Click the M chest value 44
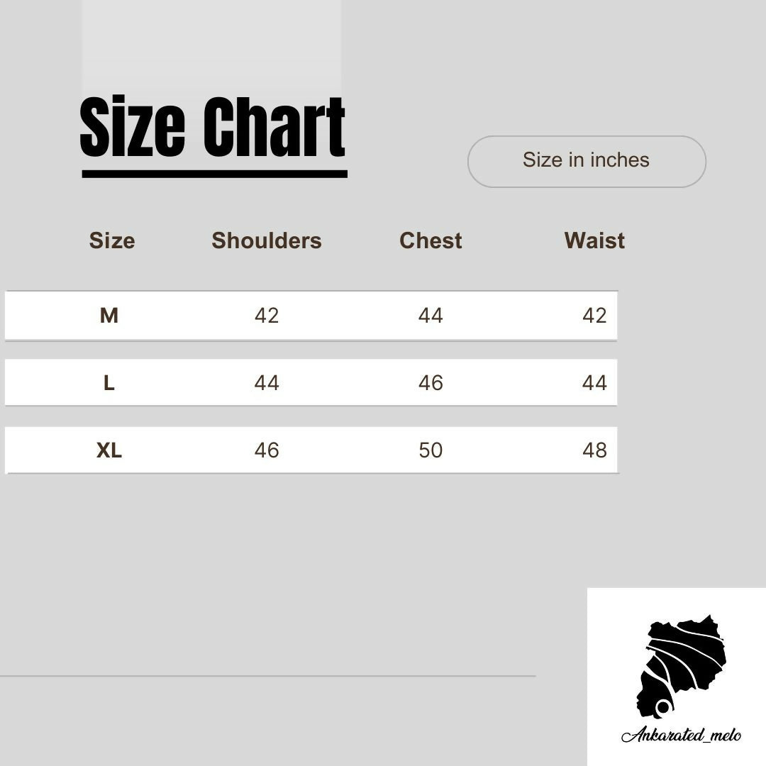Image resolution: width=766 pixels, height=766 pixels. [x=431, y=316]
